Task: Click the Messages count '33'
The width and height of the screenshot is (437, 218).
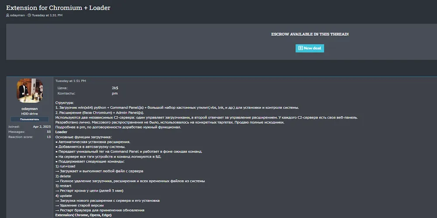Action: 49,132
